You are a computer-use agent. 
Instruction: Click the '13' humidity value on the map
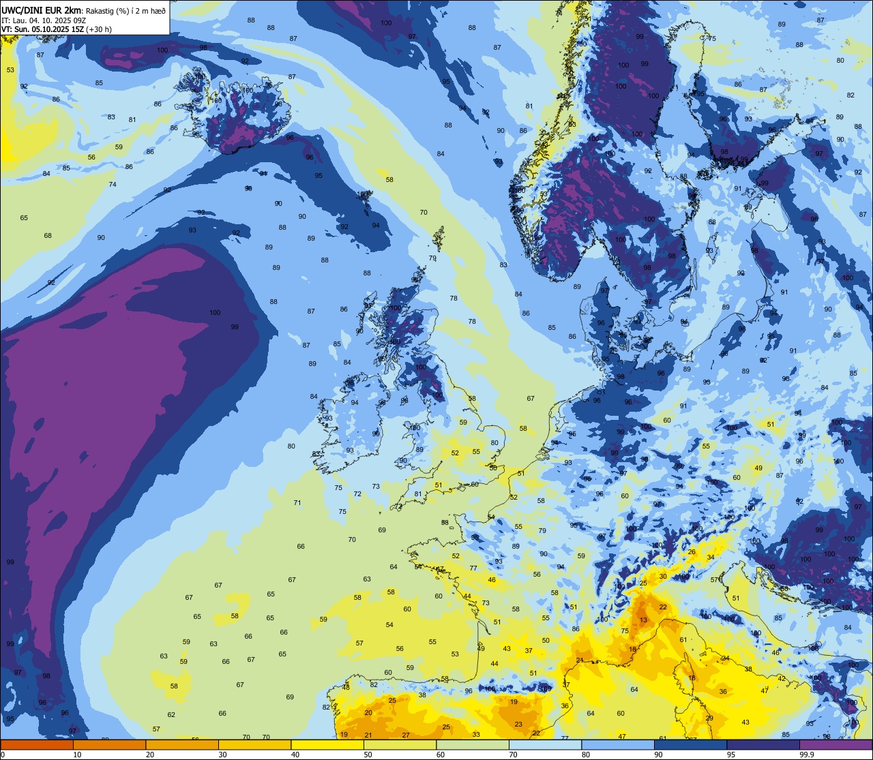pos(644,620)
